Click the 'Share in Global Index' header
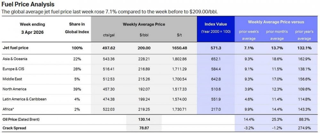This screenshot has height=133, width=320. 77,28
